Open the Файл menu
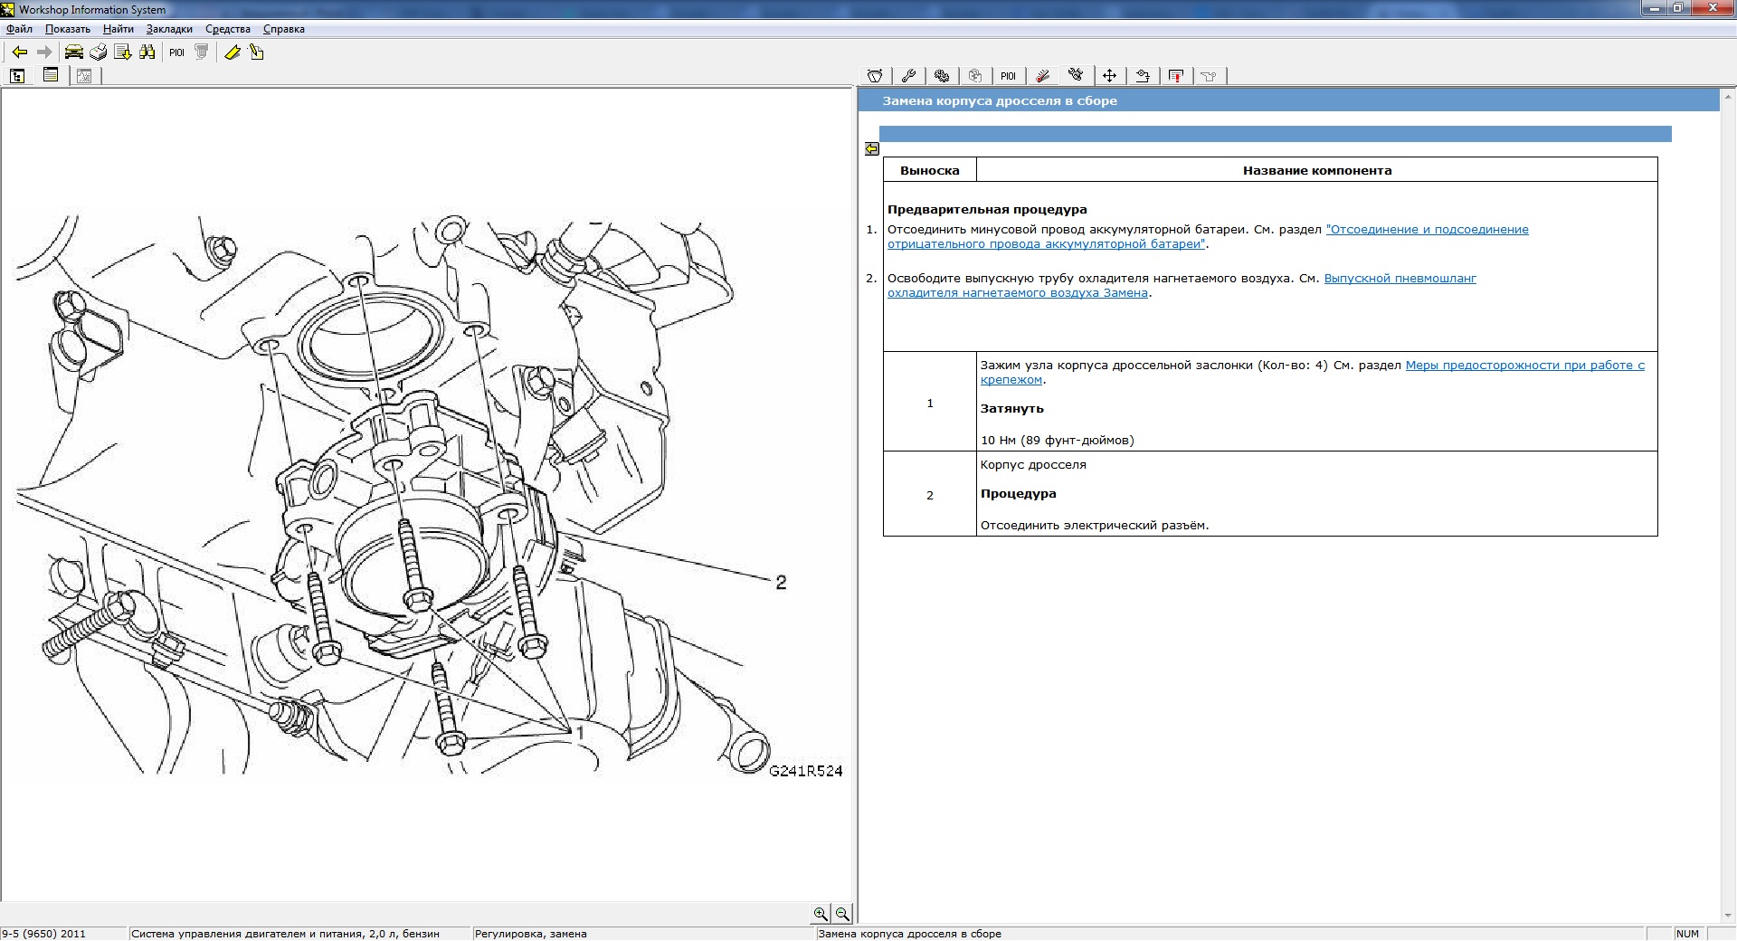Image resolution: width=1737 pixels, height=941 pixels. coord(19,29)
